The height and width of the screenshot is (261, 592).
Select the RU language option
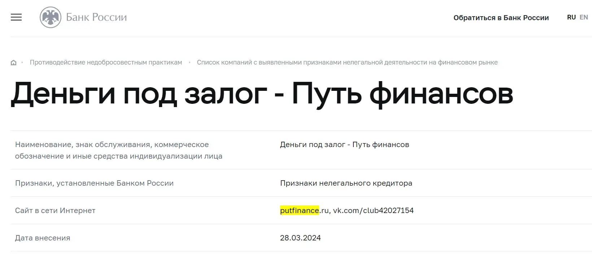[571, 17]
